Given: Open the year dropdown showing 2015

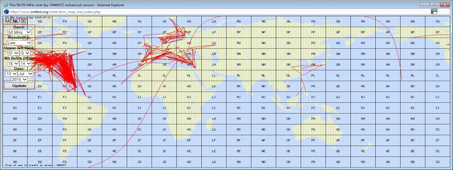Looking at the screenshot, I should point(19,79).
